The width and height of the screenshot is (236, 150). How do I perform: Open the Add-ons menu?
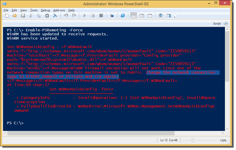[x=59, y=10]
